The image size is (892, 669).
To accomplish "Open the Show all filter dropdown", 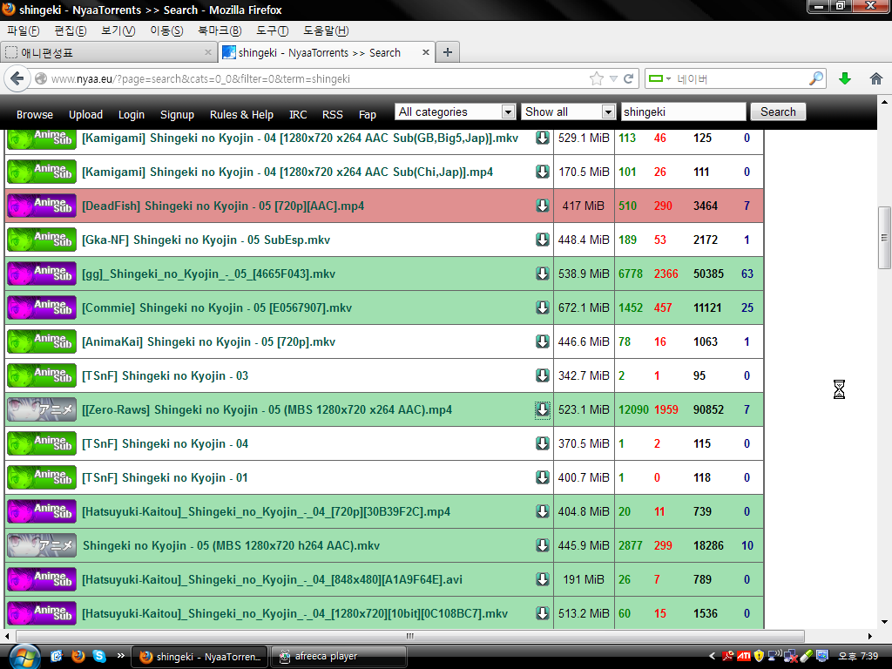I will coord(569,111).
